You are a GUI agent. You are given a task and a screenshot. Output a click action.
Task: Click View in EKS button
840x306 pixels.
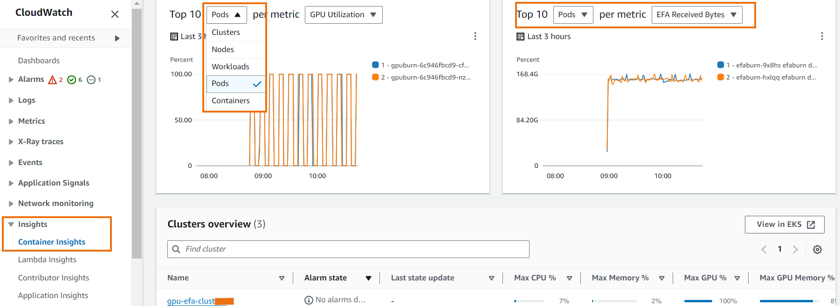785,225
